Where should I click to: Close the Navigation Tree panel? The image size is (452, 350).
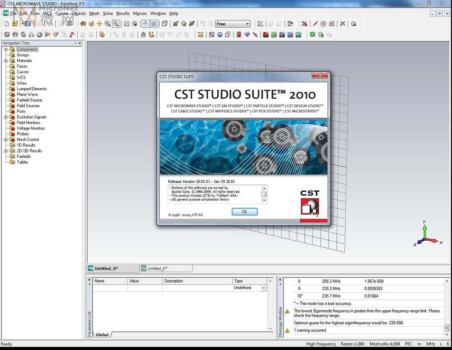[x=80, y=43]
